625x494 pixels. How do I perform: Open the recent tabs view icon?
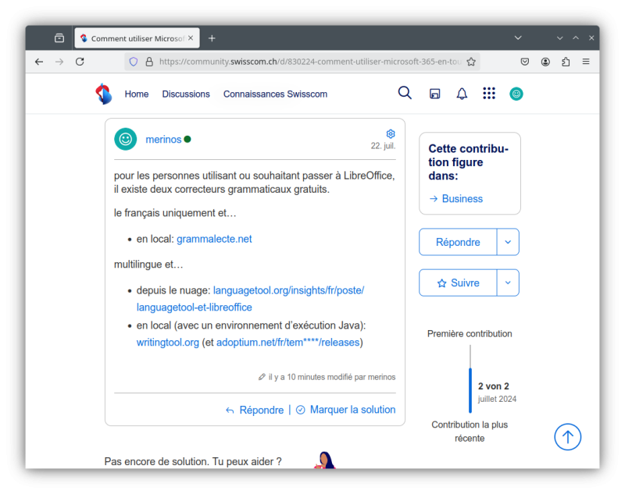tap(59, 38)
